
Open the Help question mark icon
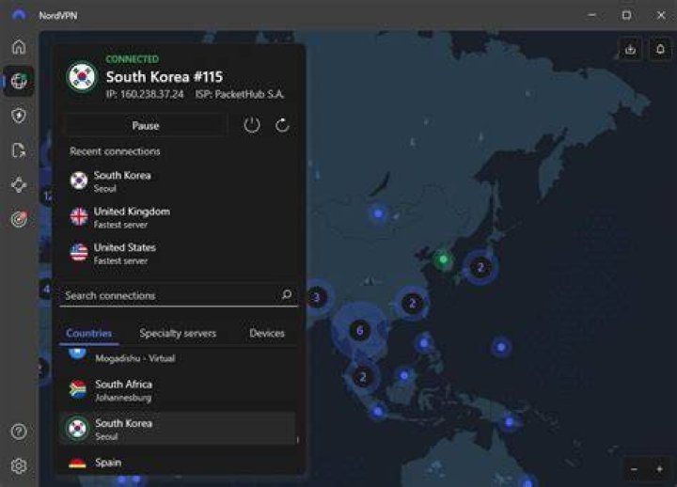pyautogui.click(x=19, y=432)
